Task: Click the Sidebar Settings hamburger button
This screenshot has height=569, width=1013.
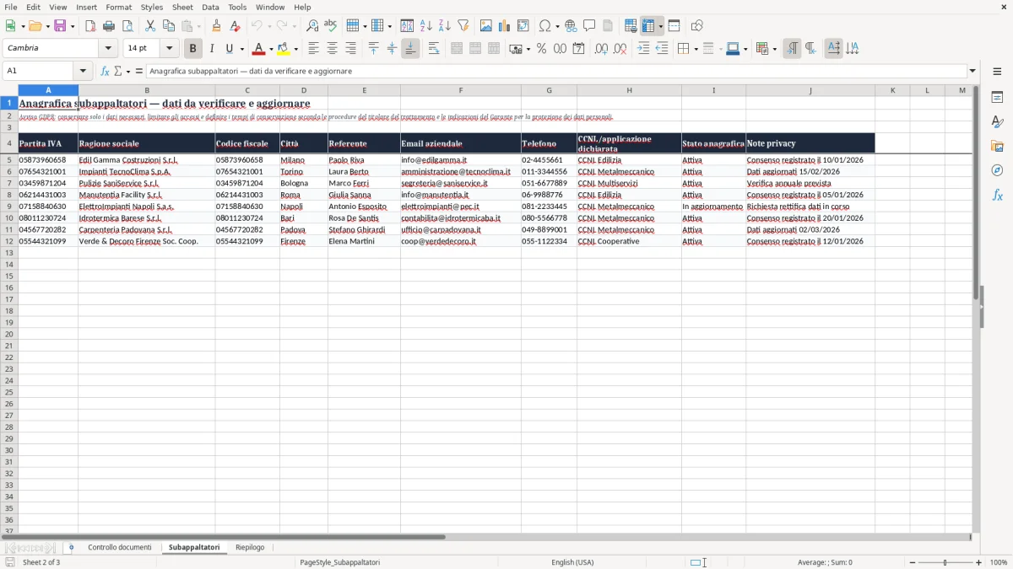Action: click(x=997, y=72)
